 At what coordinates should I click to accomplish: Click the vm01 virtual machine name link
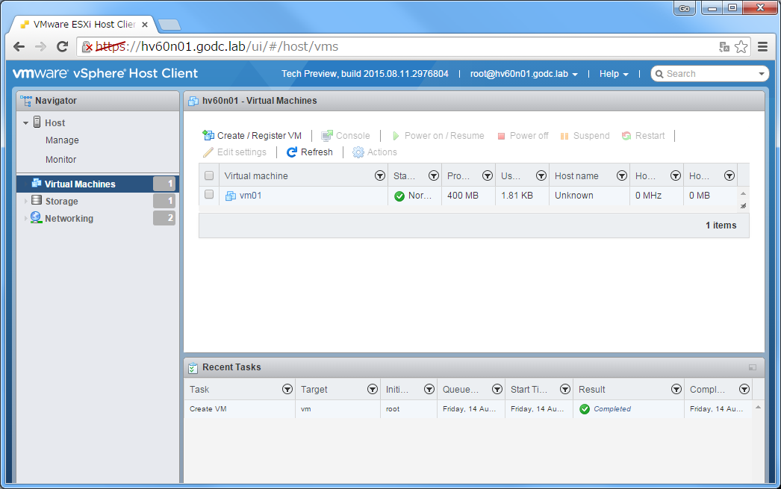[x=251, y=195]
